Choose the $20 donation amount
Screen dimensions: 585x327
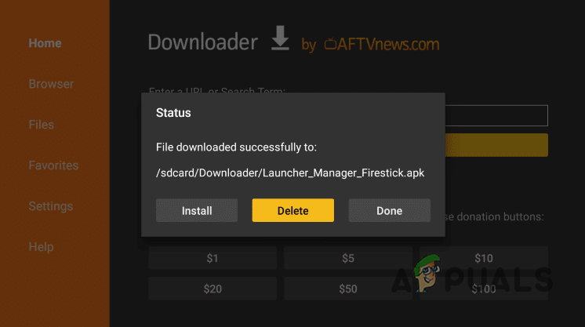[x=213, y=289]
